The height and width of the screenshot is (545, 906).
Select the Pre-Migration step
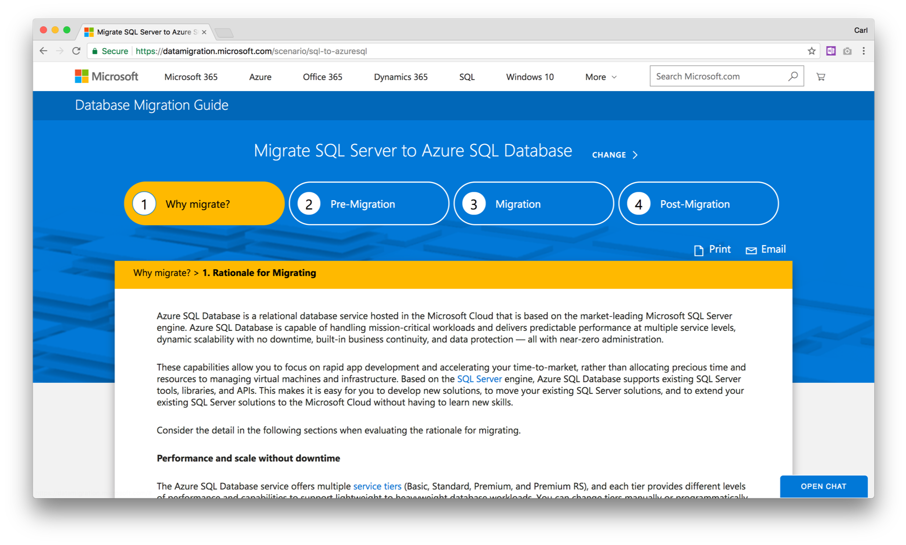[x=369, y=203]
